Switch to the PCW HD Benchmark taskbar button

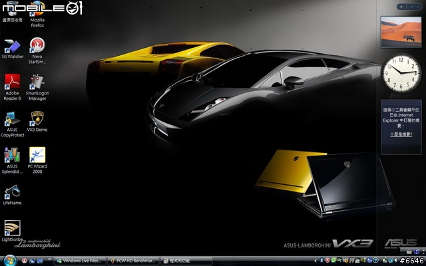[133, 261]
